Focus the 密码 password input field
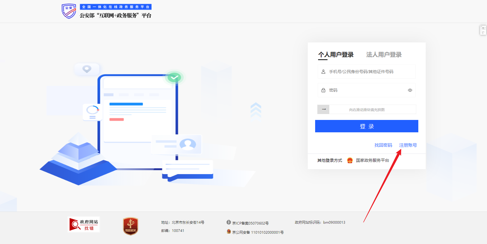The height and width of the screenshot is (244, 487). click(x=366, y=90)
